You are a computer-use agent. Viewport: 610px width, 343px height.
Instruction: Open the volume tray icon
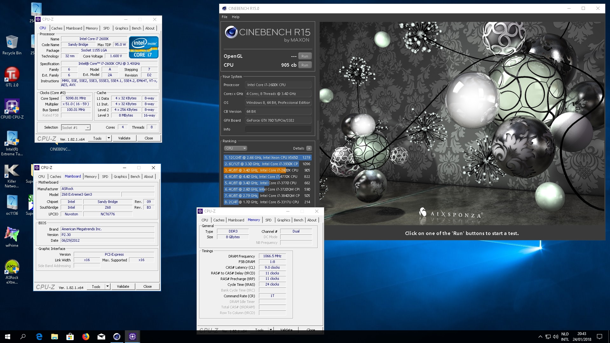[x=555, y=337]
